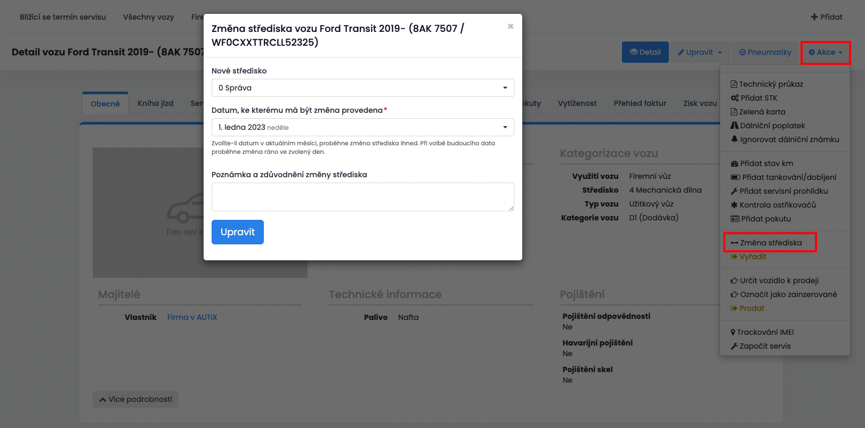Click the plus icon next to Přidat
This screenshot has width=865, height=428.
tap(814, 17)
